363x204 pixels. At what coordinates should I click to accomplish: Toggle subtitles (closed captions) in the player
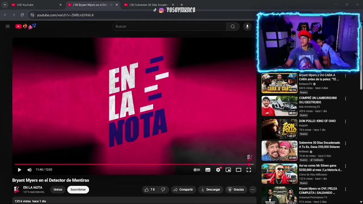click(x=208, y=170)
